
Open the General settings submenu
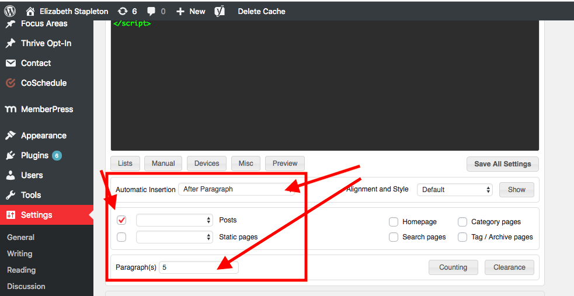(20, 237)
